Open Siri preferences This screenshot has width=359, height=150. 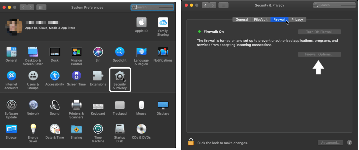(x=98, y=55)
